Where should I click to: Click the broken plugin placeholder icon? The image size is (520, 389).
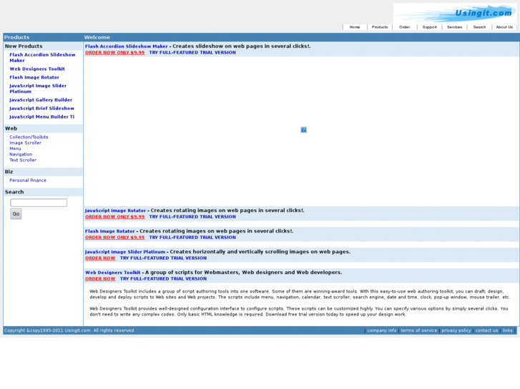(x=303, y=130)
